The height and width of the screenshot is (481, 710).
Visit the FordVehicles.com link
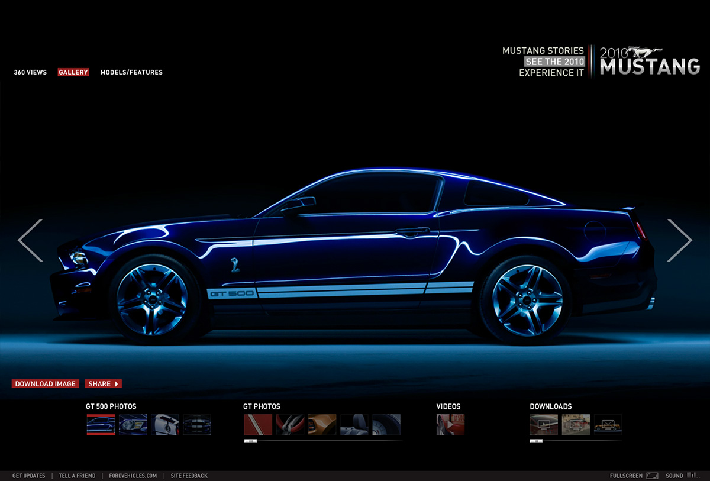(133, 476)
